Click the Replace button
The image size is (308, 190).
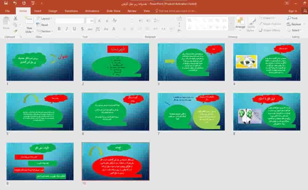pyautogui.click(x=294, y=24)
